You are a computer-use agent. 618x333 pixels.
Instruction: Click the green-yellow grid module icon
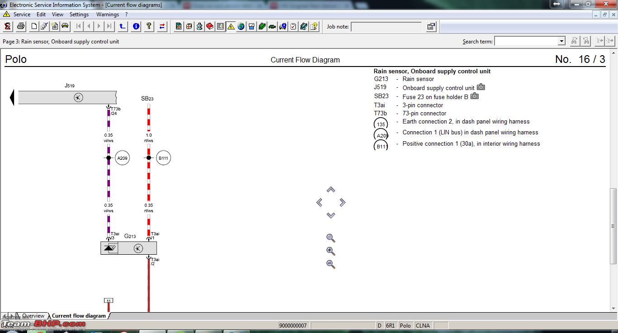(179, 26)
